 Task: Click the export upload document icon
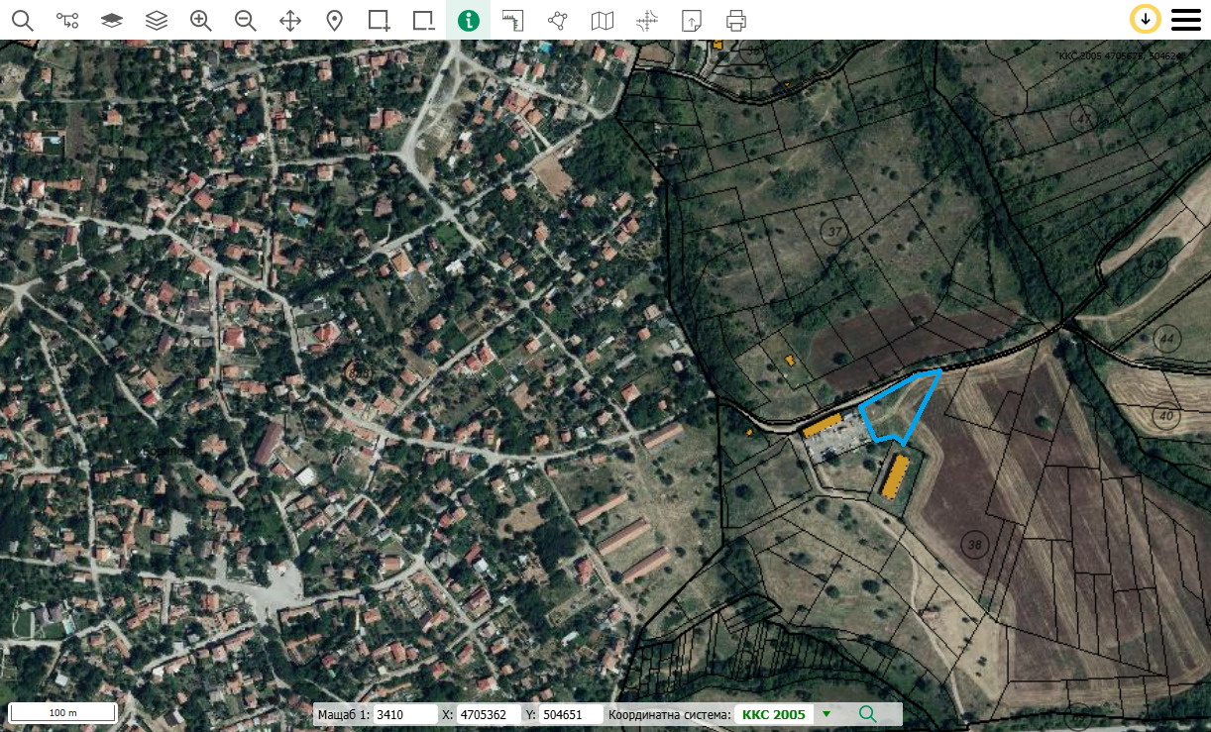pyautogui.click(x=692, y=20)
